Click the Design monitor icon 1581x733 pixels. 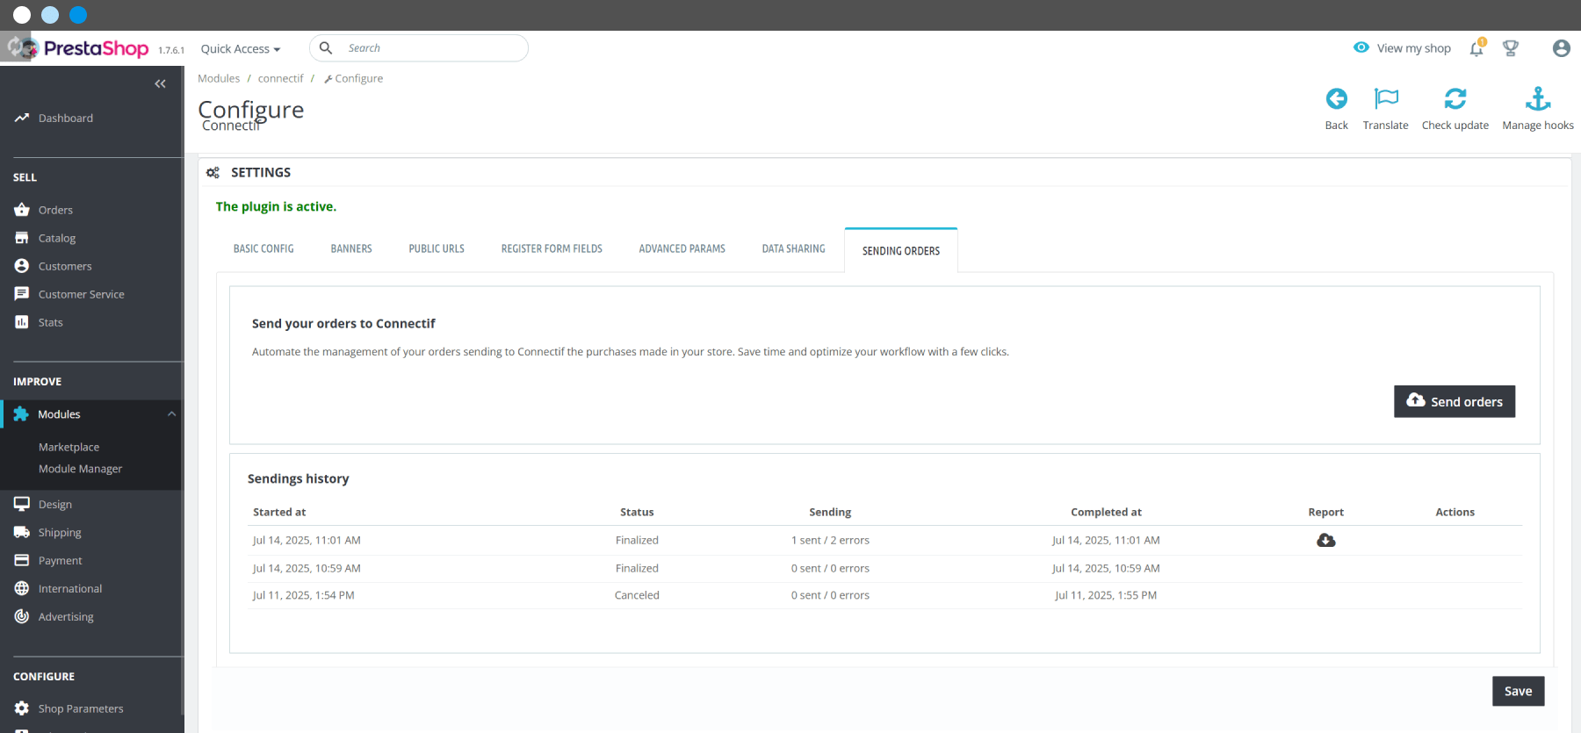coord(22,504)
